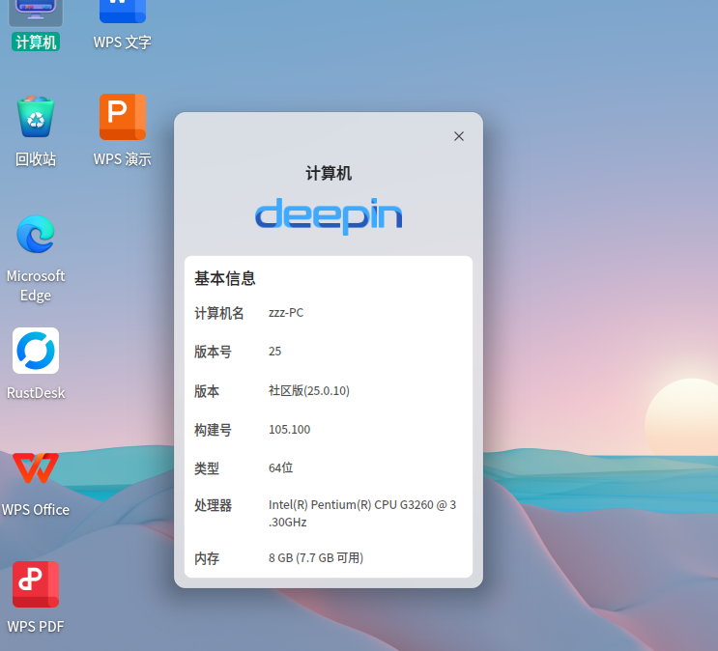Select the build number 105.100
The height and width of the screenshot is (651, 718).
click(x=289, y=430)
